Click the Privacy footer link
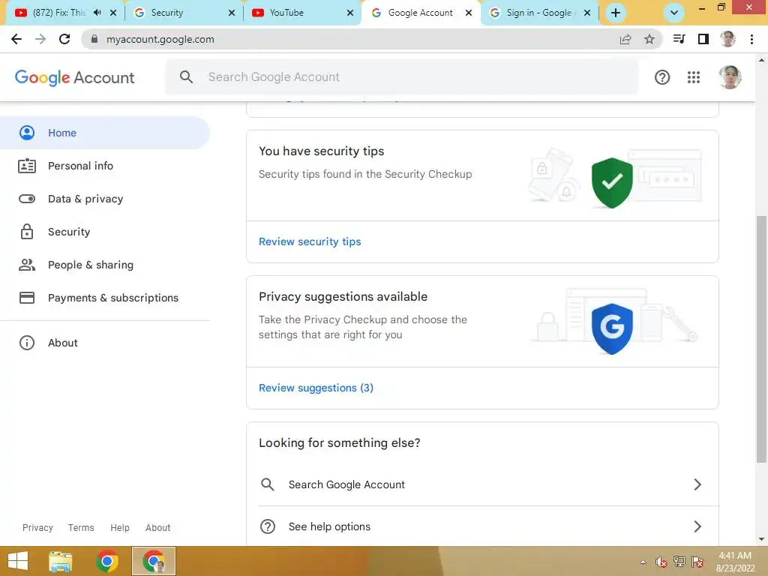Viewport: 768px width, 576px height. click(x=37, y=527)
